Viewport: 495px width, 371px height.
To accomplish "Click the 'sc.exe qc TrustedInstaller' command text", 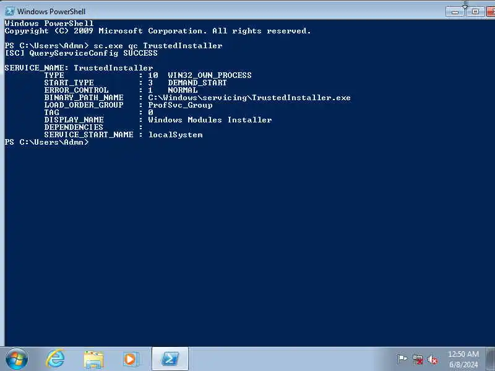I will [x=158, y=46].
